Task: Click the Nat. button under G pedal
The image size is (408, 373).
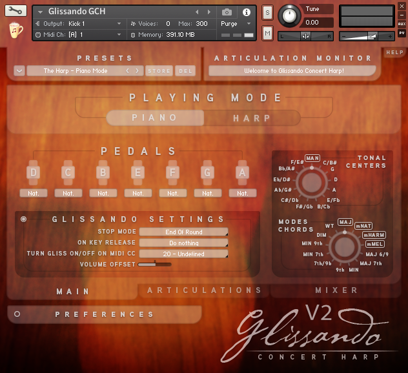Action: [208, 193]
